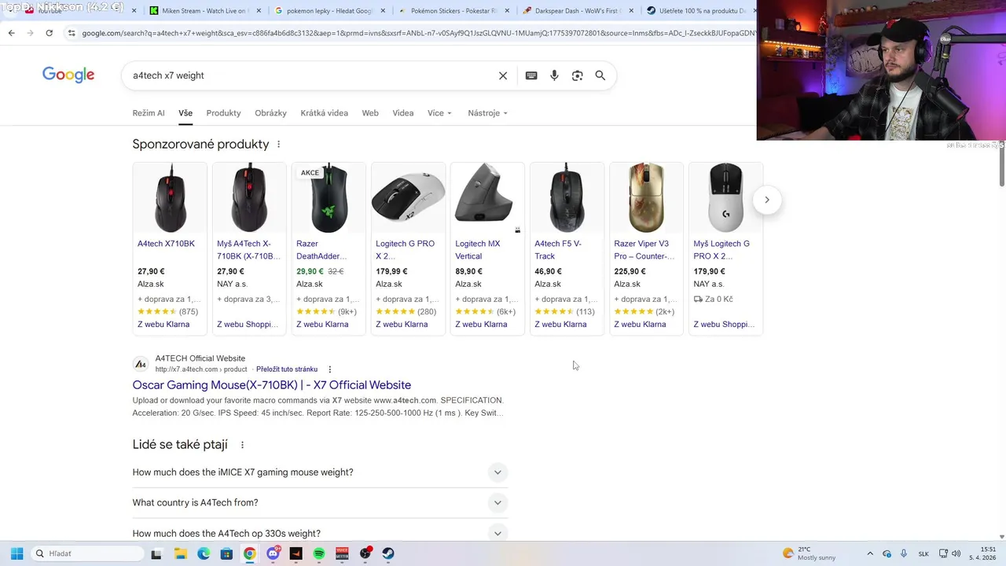Switch to Videa results tab
The height and width of the screenshot is (566, 1006).
point(403,113)
